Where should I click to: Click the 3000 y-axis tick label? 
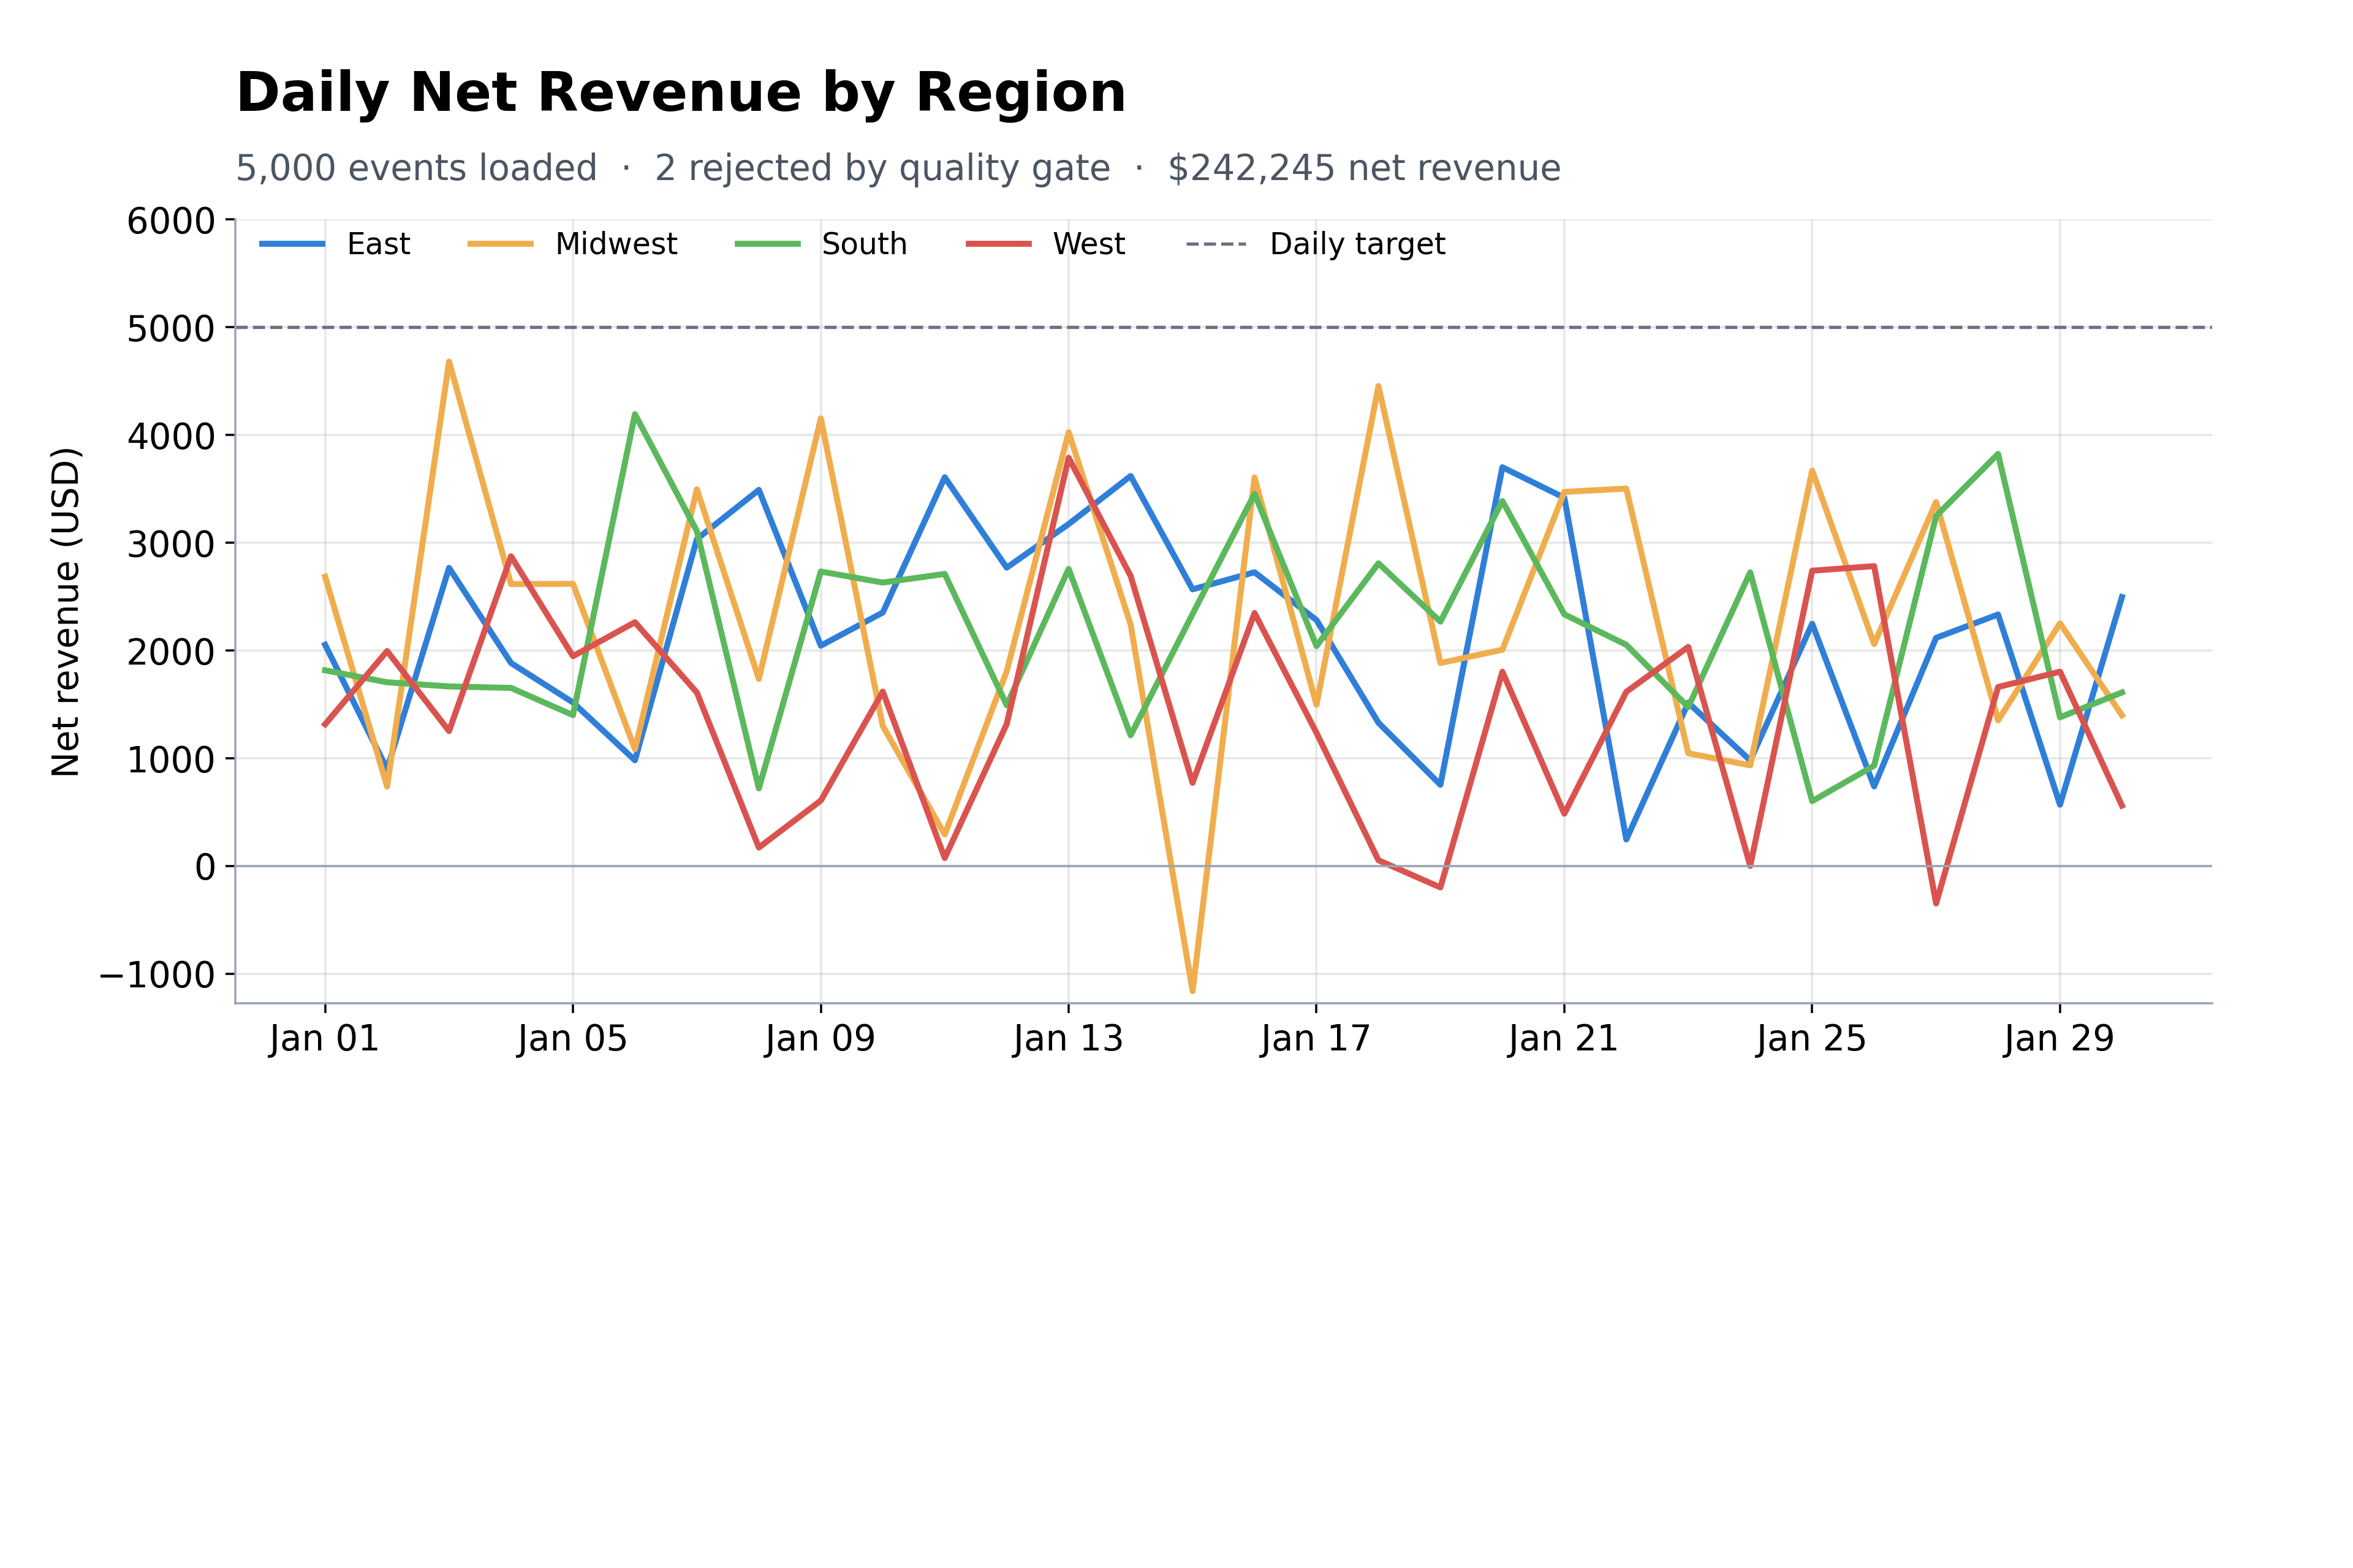click(171, 544)
